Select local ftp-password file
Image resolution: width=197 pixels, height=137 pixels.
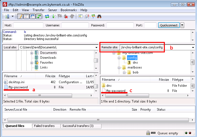coord(18,87)
